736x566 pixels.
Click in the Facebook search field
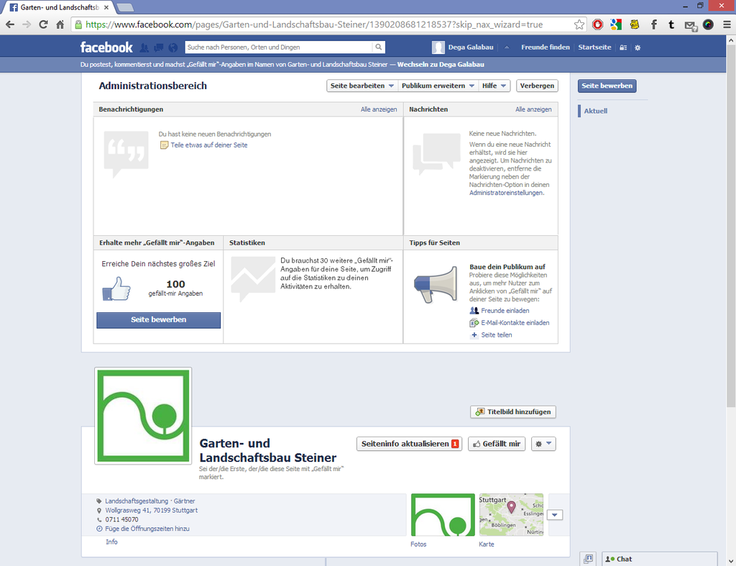(279, 47)
